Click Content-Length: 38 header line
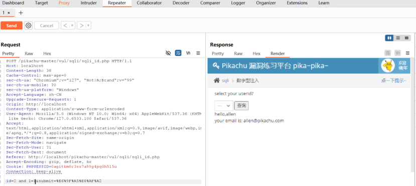 click(29, 70)
